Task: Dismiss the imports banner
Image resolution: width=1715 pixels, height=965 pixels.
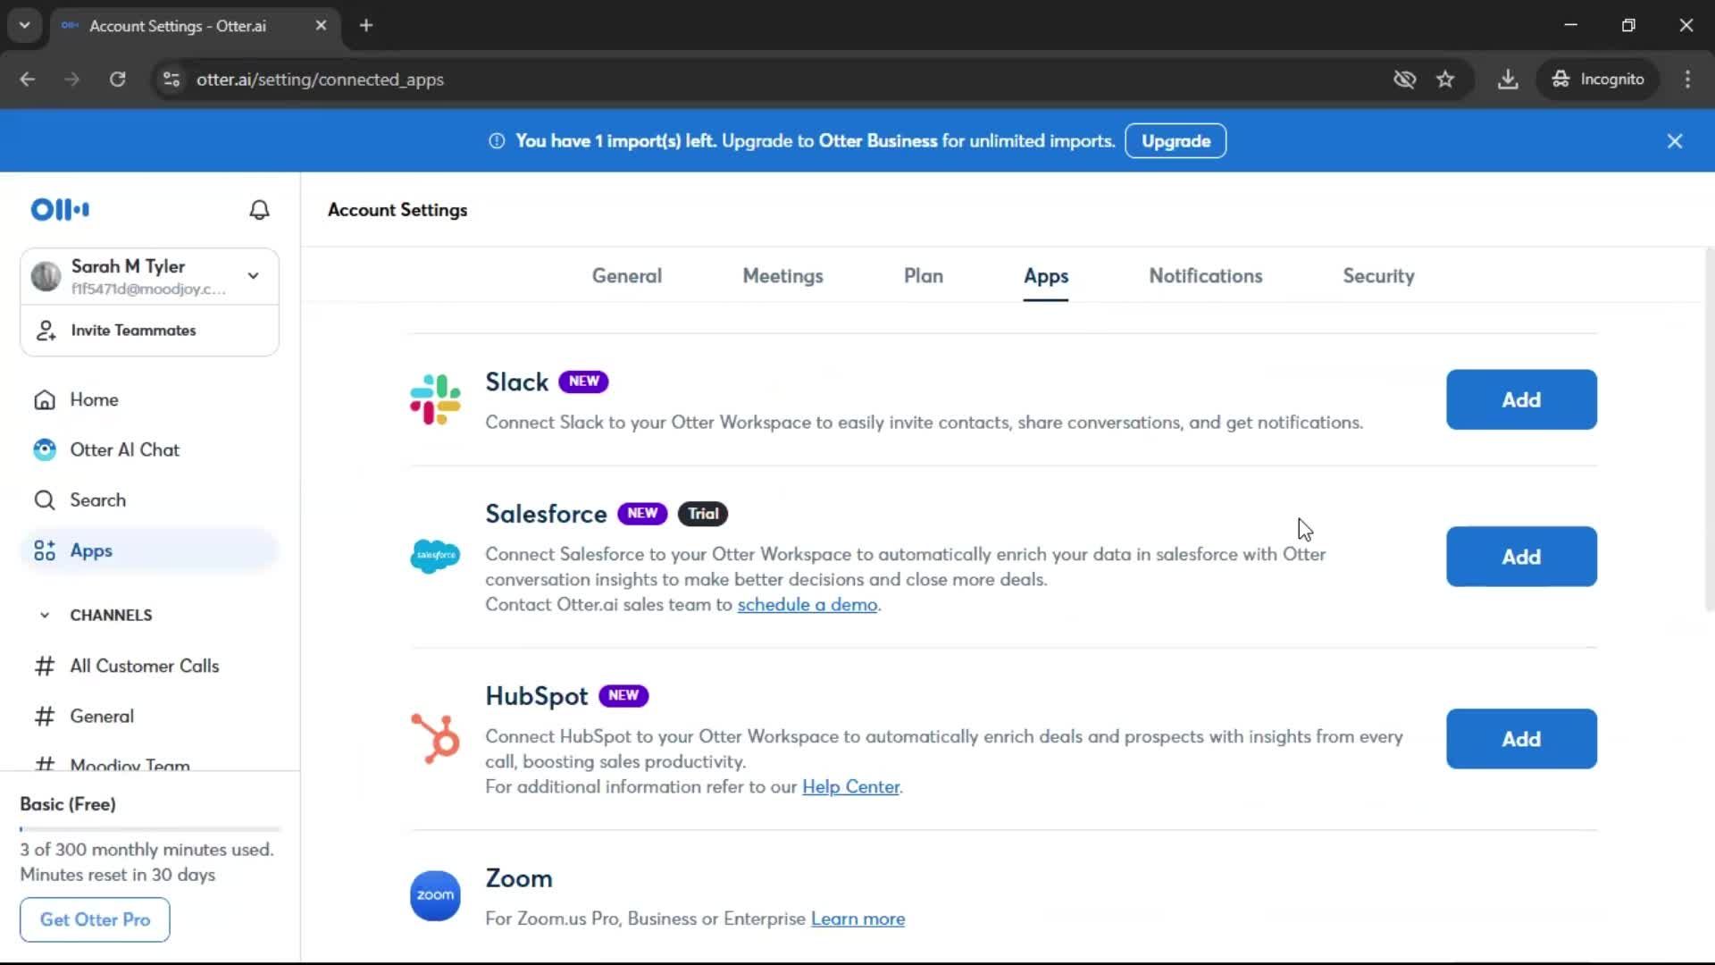Action: (1674, 141)
